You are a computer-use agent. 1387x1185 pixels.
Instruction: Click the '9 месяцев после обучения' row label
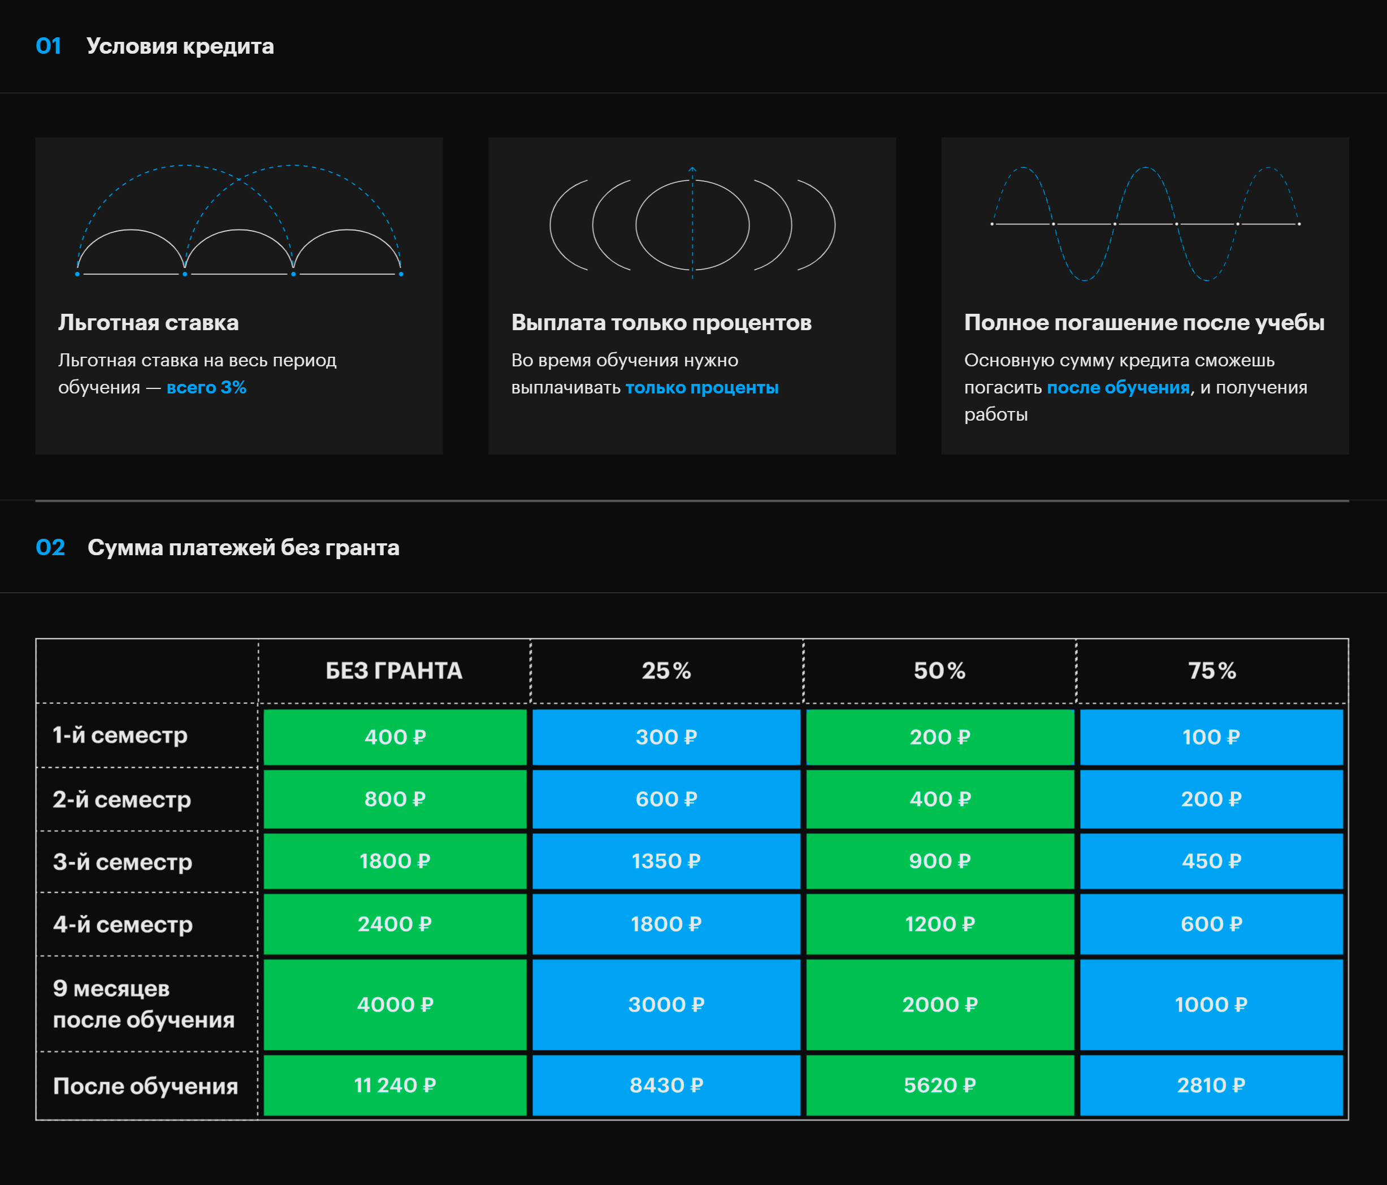coord(143,1004)
